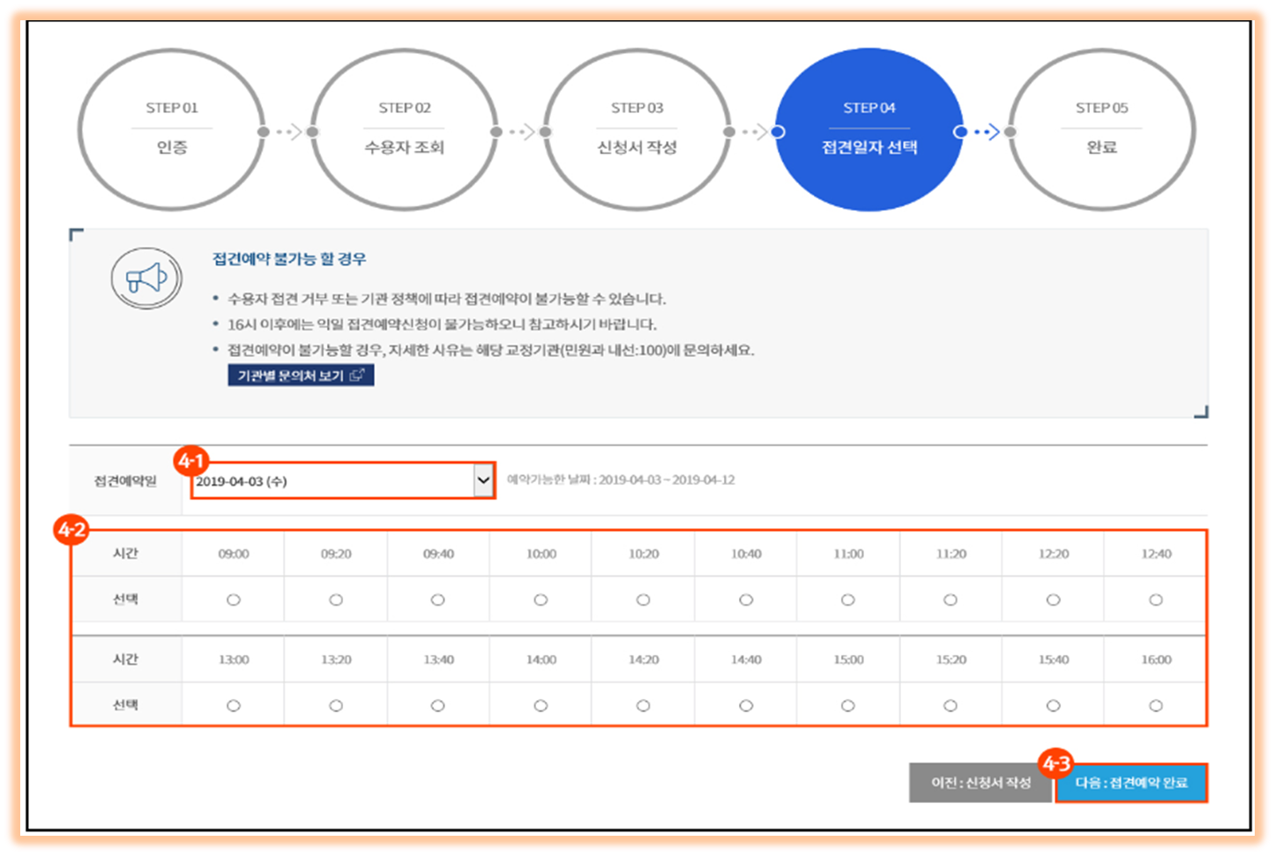Image resolution: width=1275 pixels, height=856 pixels.
Task: Click the dropdown arrow next to 2019-04-03 (수)
Action: coord(483,481)
